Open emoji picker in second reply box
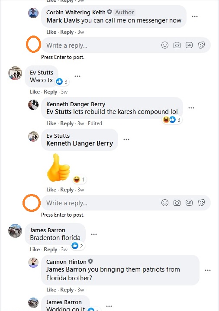Screen dimensions: 219x311 point(165,203)
